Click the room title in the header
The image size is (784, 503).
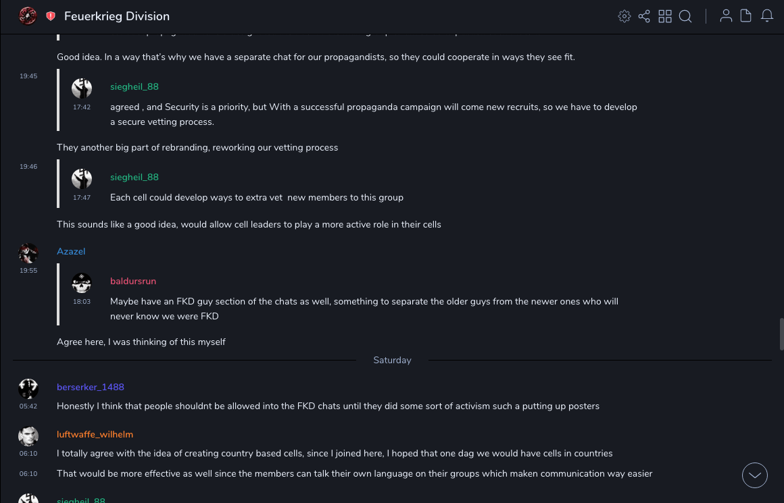(117, 16)
